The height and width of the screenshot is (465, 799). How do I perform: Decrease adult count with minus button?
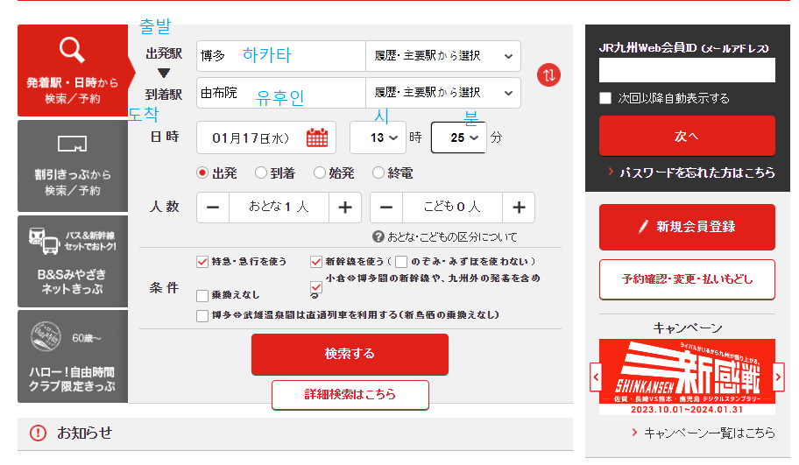pyautogui.click(x=213, y=208)
